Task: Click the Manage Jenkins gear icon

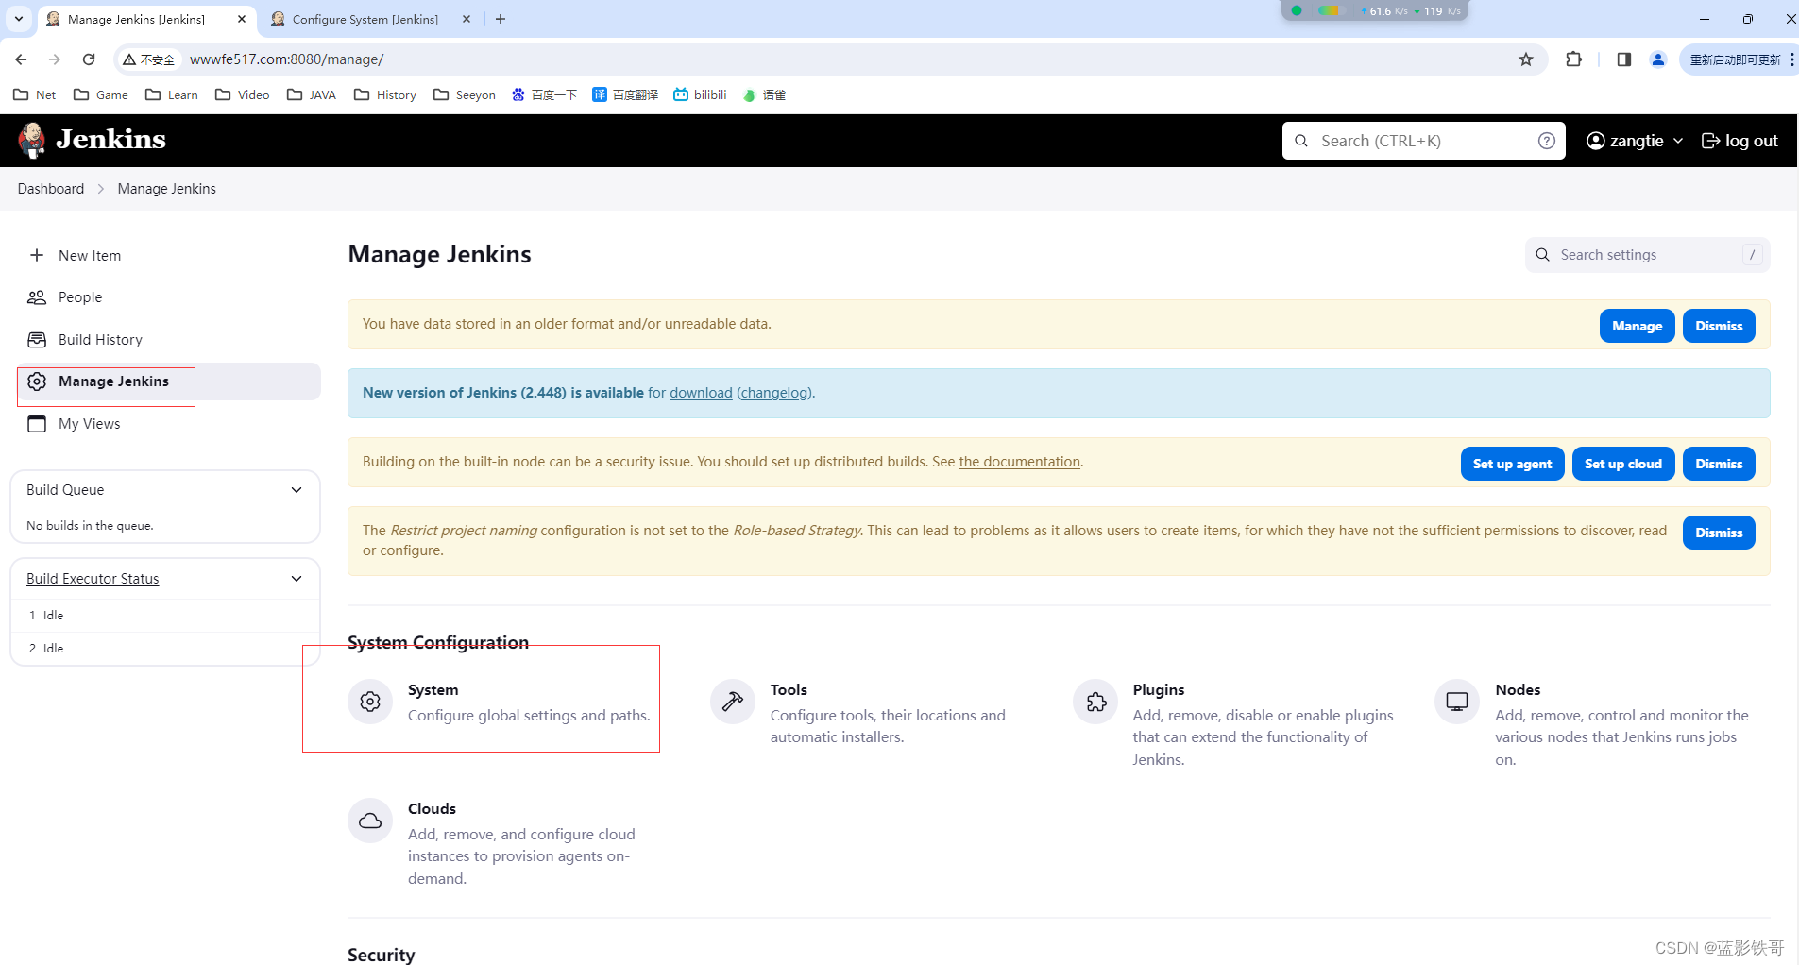Action: (x=37, y=381)
